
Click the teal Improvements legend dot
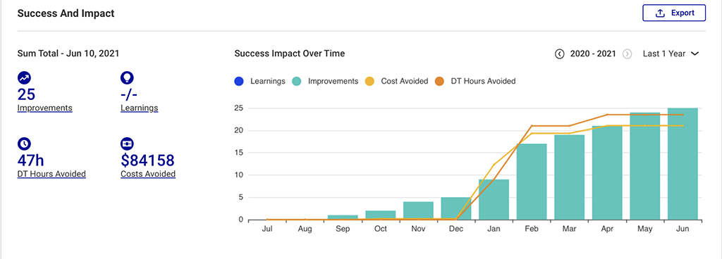coord(297,81)
